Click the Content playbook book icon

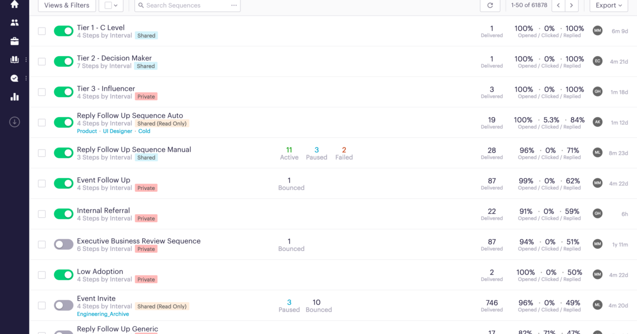click(14, 59)
